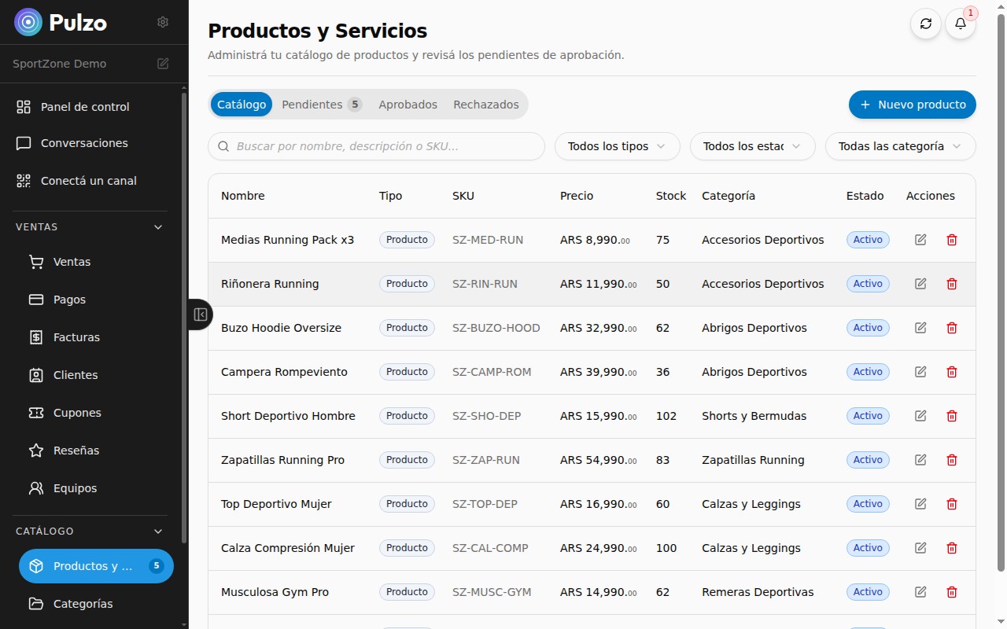This screenshot has height=629, width=1007.
Task: Click the product search input field
Action: (376, 146)
